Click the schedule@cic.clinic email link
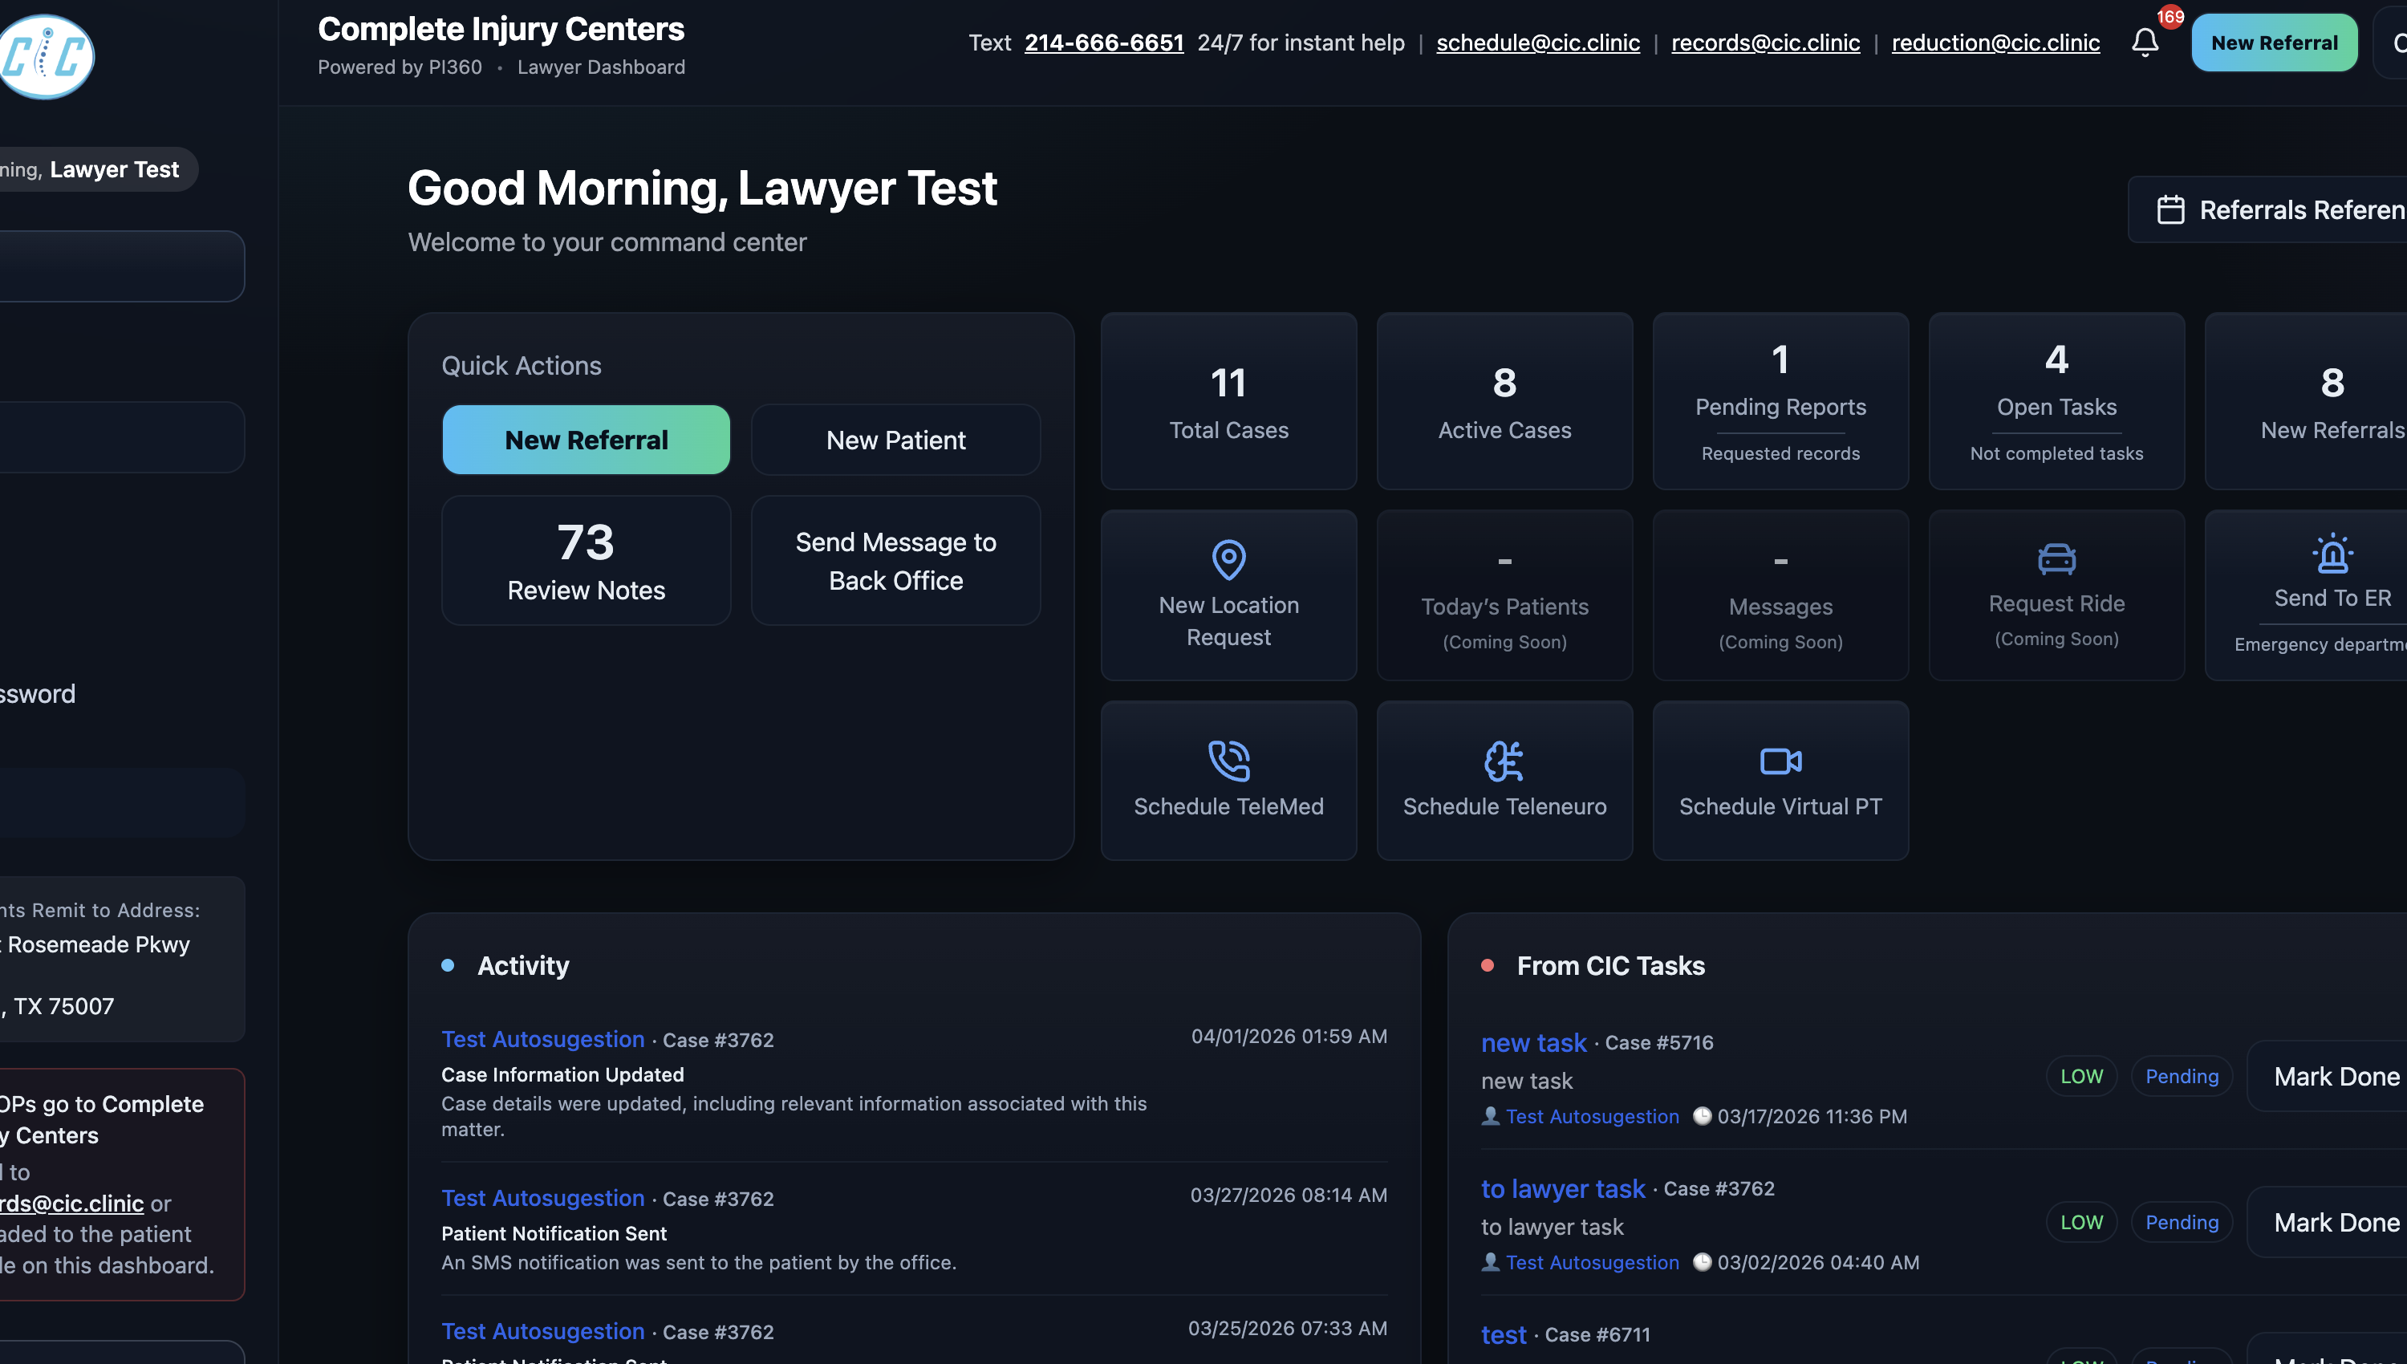This screenshot has height=1364, width=2407. coord(1538,43)
